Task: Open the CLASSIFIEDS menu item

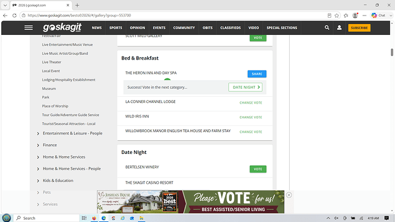Action: [231, 27]
